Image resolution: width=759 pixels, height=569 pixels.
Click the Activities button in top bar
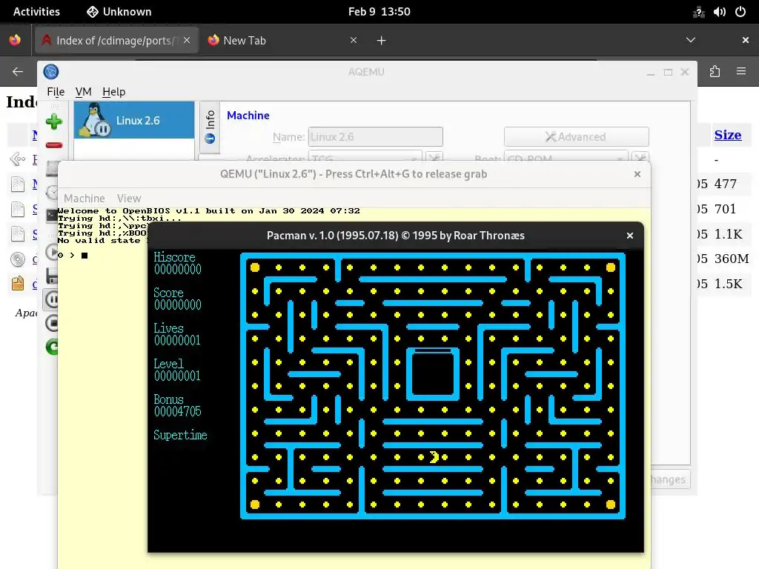pyautogui.click(x=36, y=12)
